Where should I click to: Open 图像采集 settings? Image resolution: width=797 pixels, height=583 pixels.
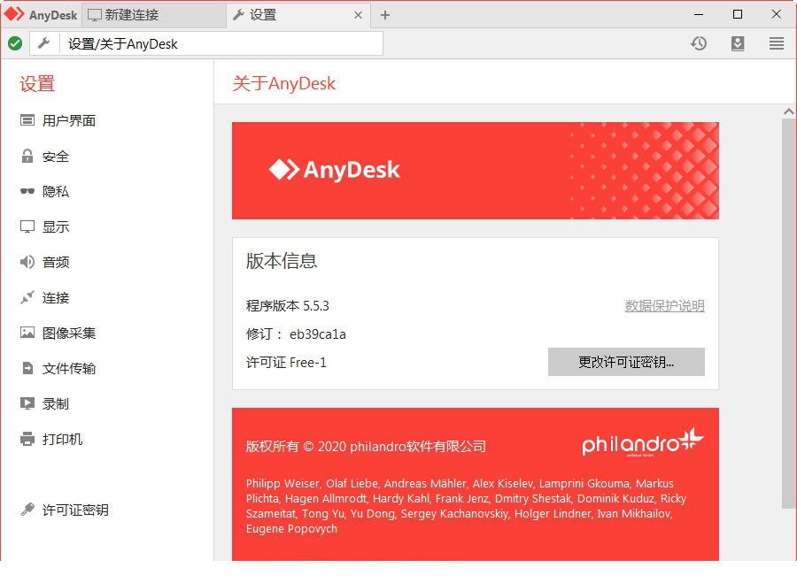(x=68, y=333)
